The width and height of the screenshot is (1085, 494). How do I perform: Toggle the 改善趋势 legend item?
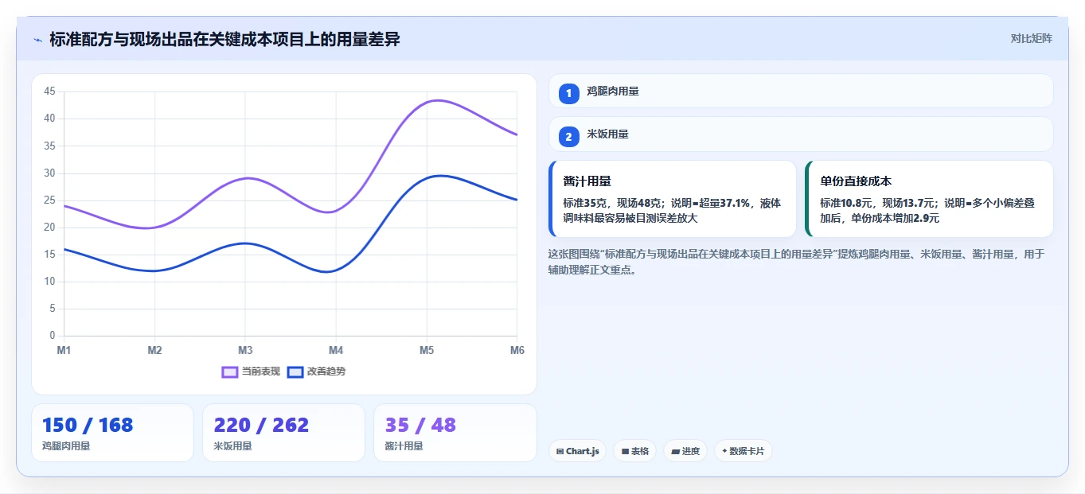(316, 371)
